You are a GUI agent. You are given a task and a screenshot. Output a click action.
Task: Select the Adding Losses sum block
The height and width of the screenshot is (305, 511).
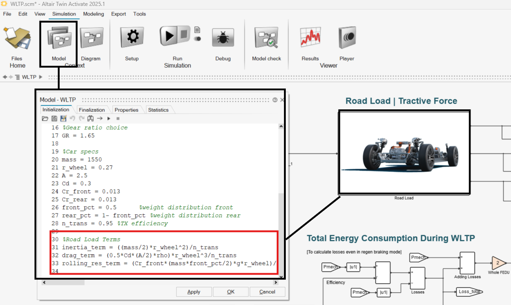click(467, 263)
